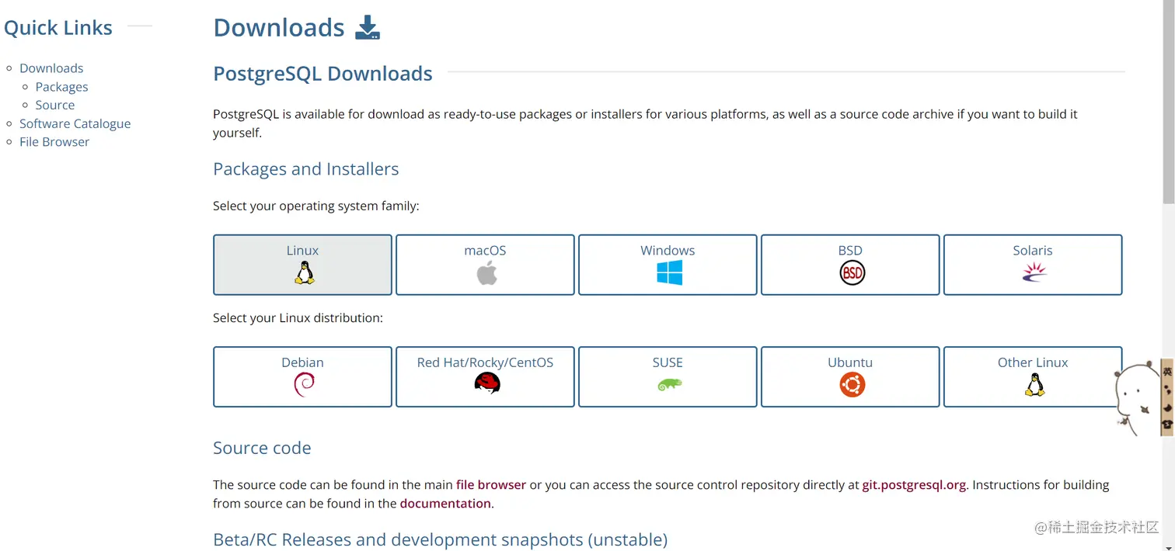Viewport: 1175px width, 551px height.
Task: Click the Red Hat fedora logo icon
Action: tap(487, 384)
